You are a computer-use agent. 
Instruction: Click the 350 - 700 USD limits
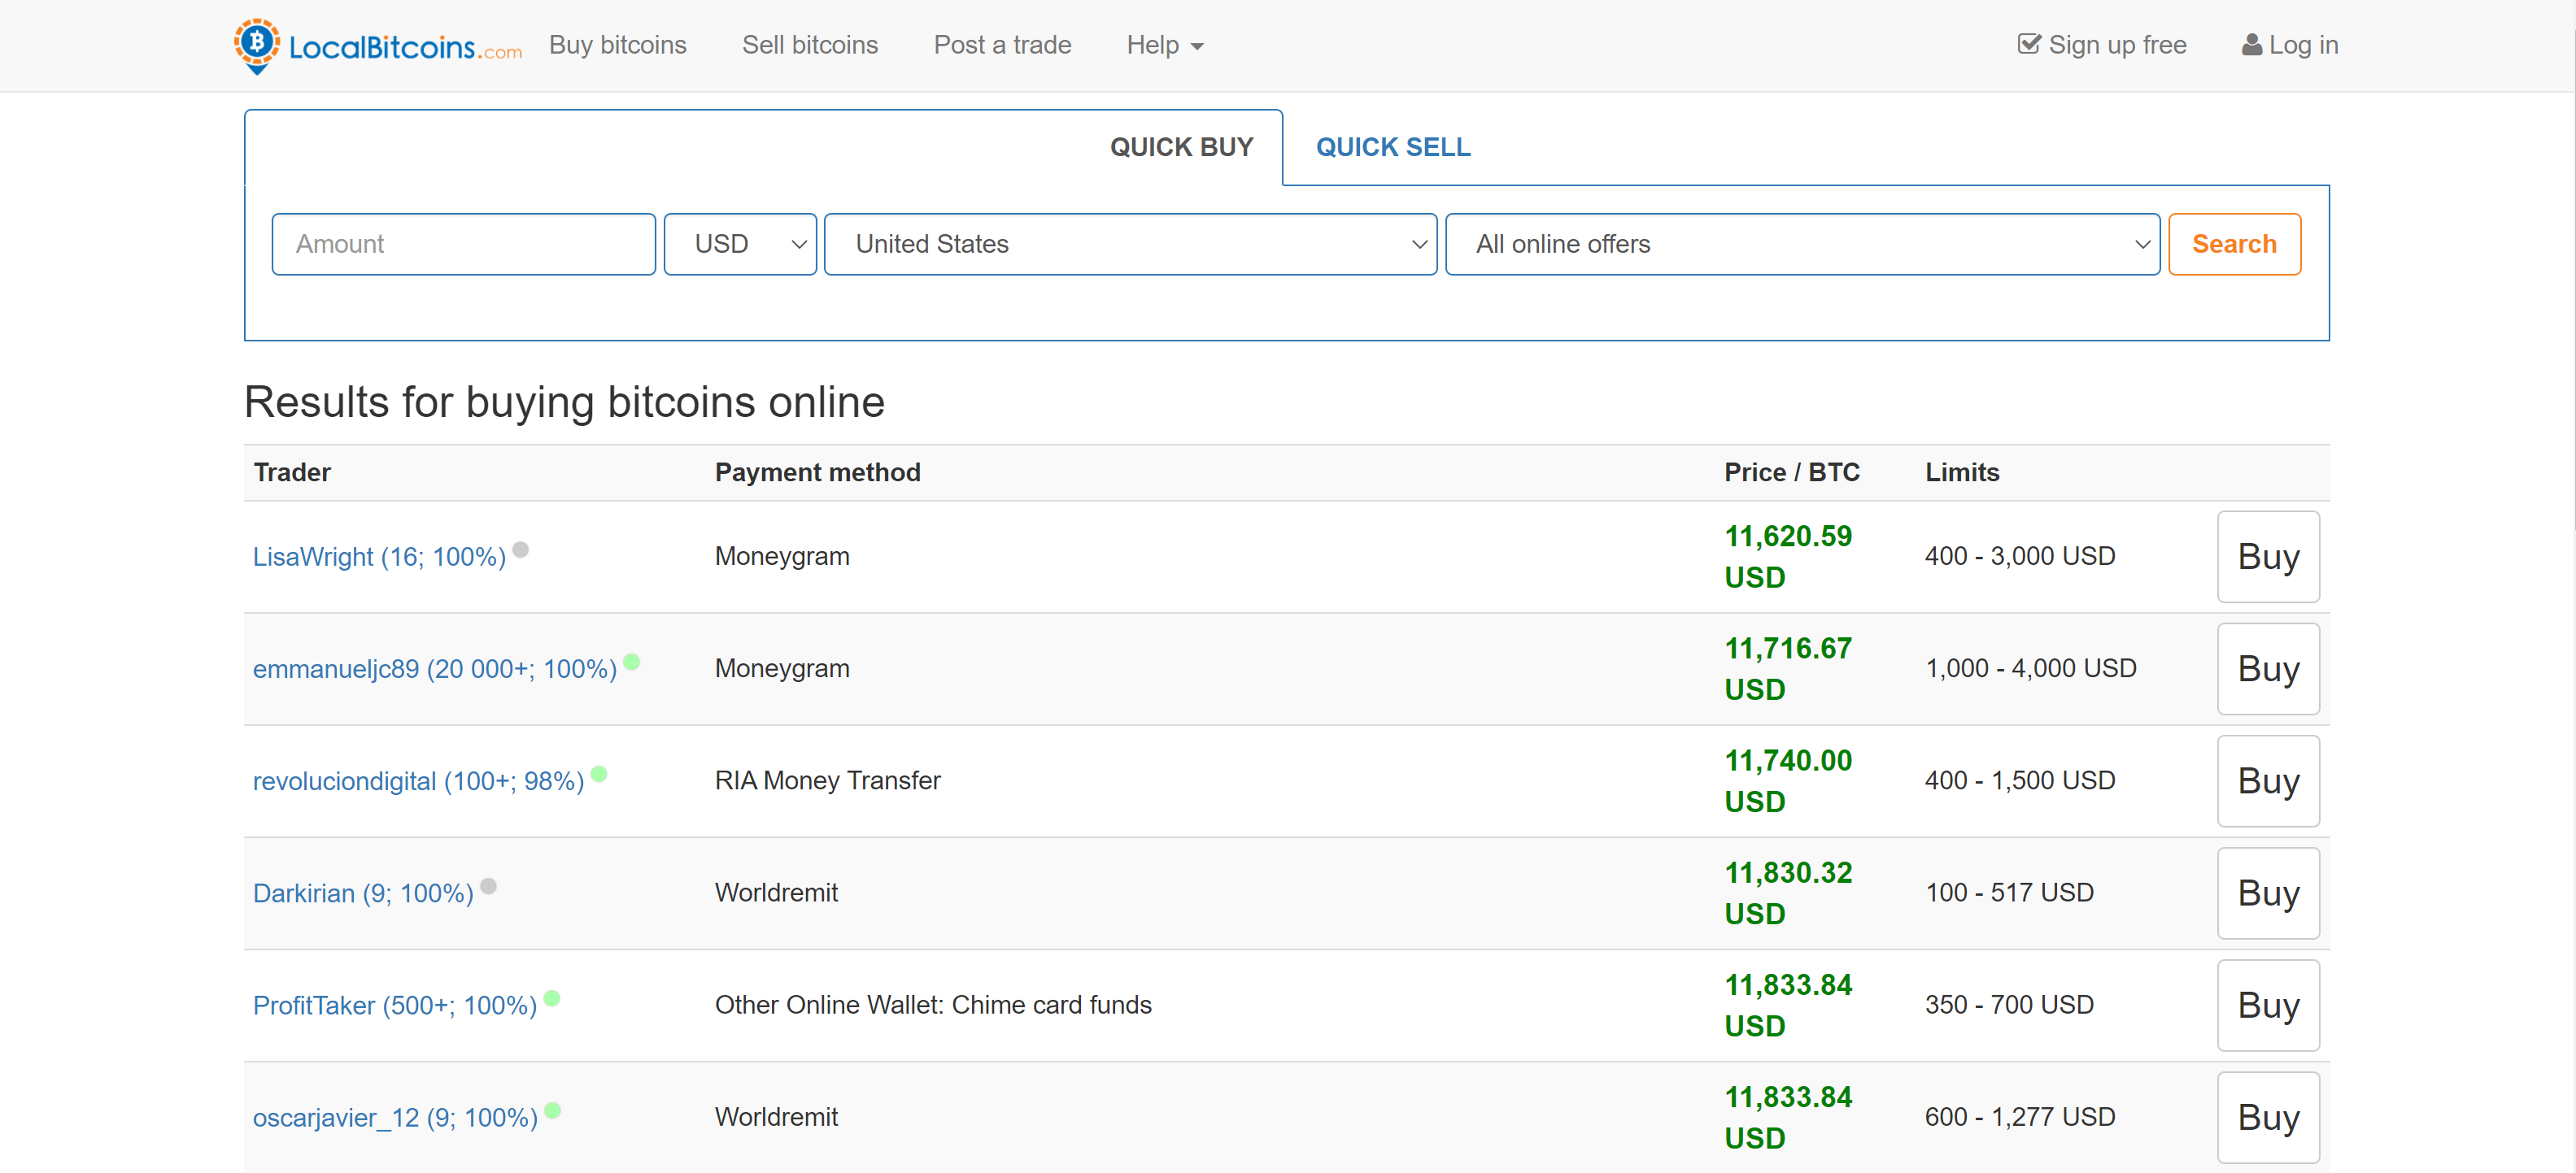click(x=2008, y=1006)
